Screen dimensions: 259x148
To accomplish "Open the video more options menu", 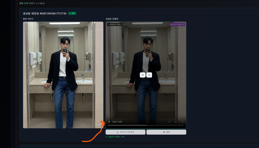I will 182,122.
